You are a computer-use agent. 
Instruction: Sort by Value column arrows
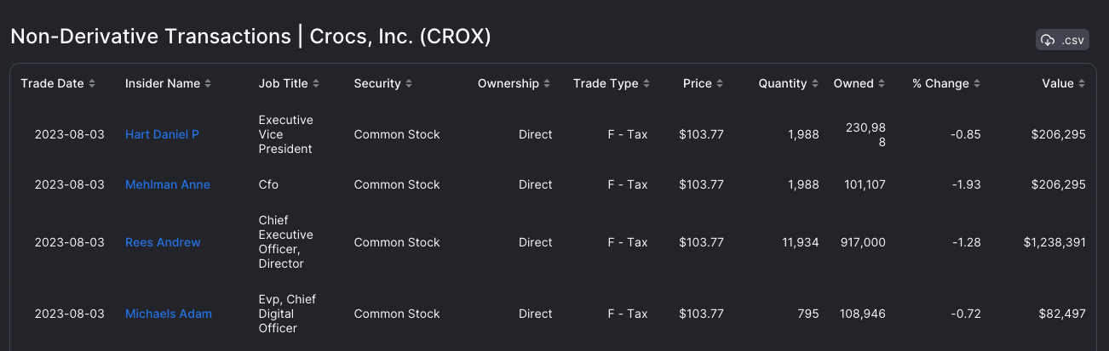[x=1082, y=83]
